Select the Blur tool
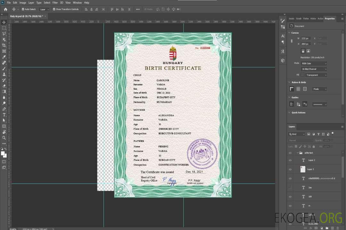Viewport: 346px width, 230px height. point(4,97)
